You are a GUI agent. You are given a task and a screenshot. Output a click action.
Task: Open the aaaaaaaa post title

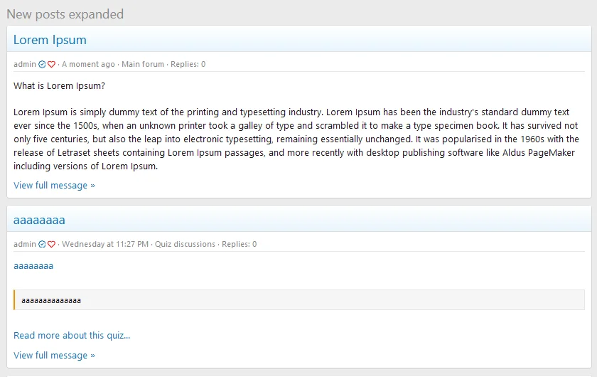39,220
